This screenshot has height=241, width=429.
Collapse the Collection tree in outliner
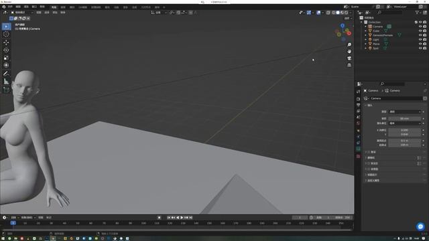coord(361,22)
